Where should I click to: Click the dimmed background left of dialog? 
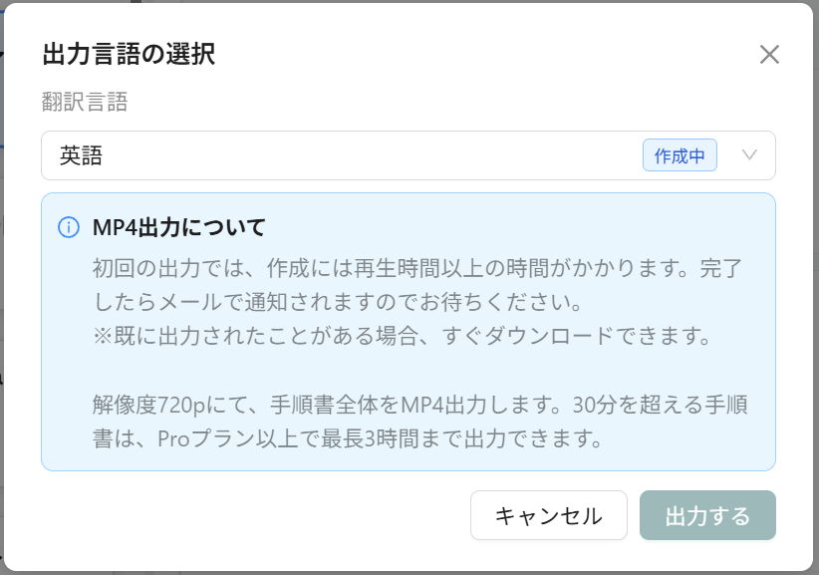point(2,287)
